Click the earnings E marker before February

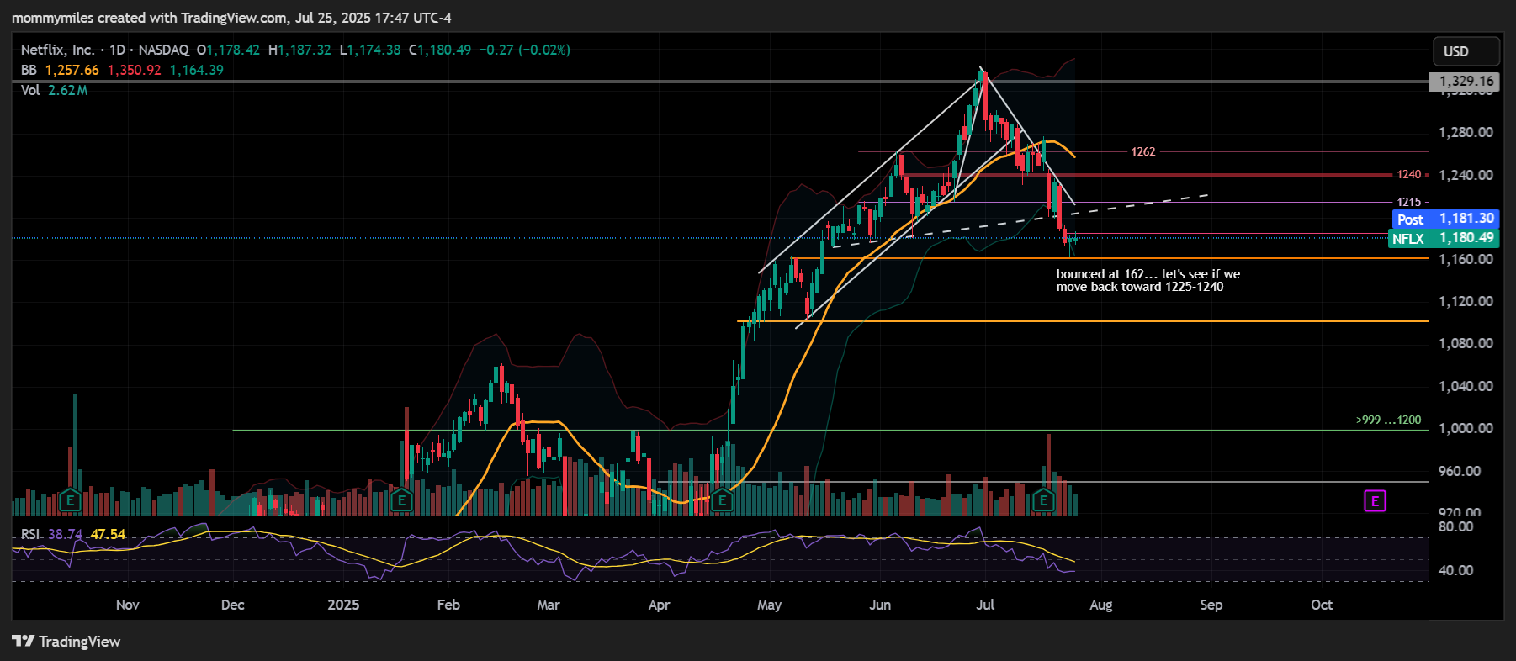pyautogui.click(x=402, y=501)
